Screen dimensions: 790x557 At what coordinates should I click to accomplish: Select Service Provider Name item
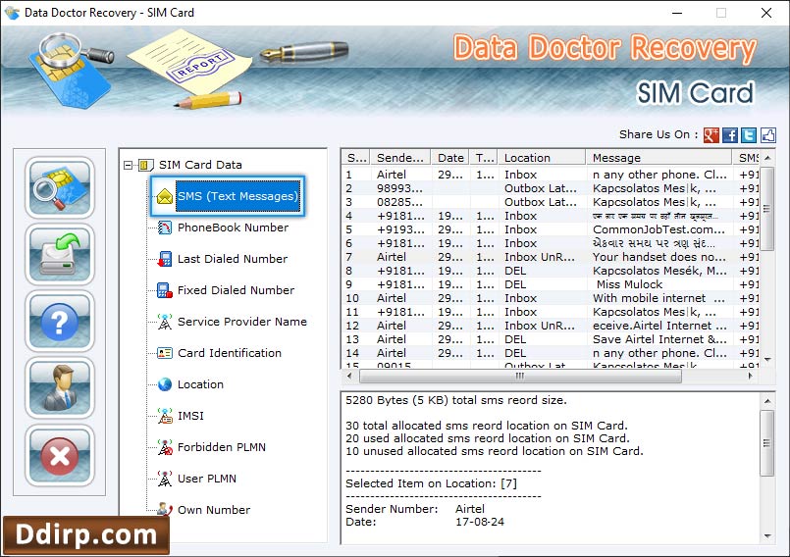241,322
